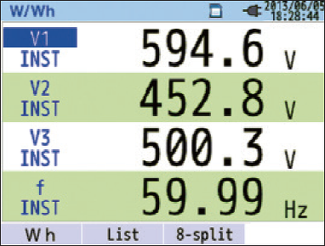
Task: Click the SD card icon in the header
Action: tap(216, 11)
